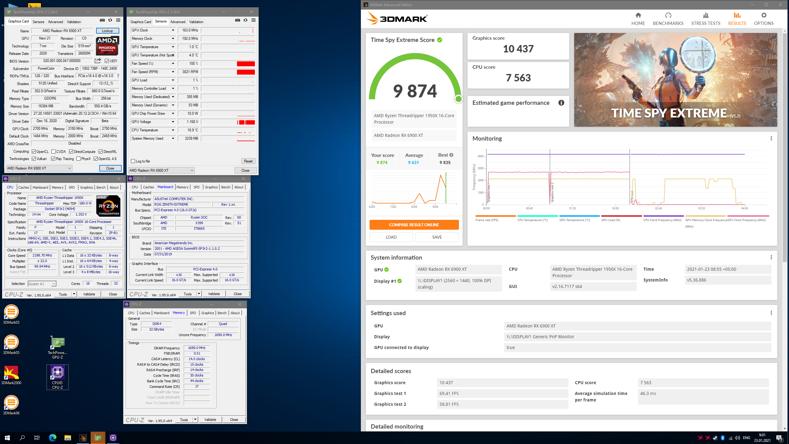Click the Windows Start button
789x444 pixels.
click(7, 438)
